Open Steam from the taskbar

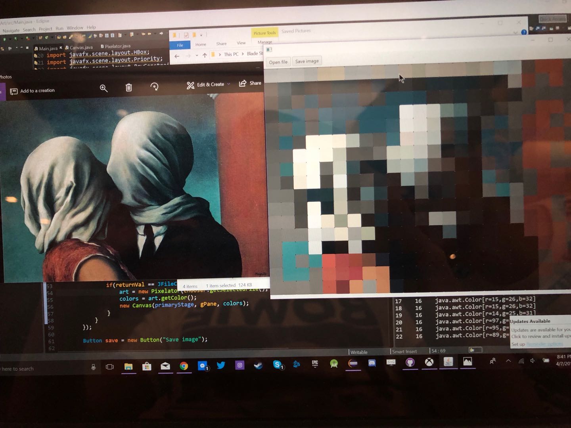point(258,365)
